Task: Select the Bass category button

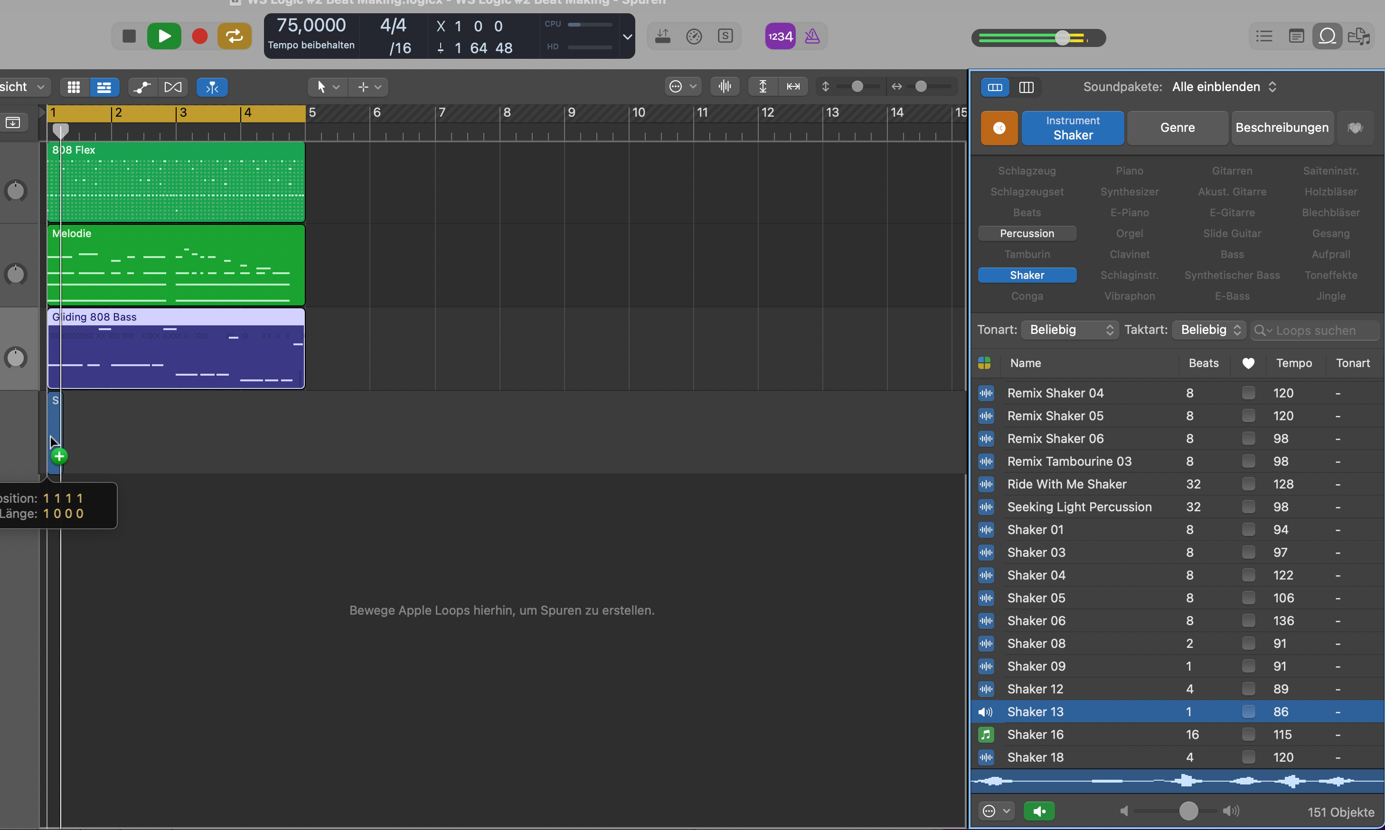Action: tap(1232, 255)
